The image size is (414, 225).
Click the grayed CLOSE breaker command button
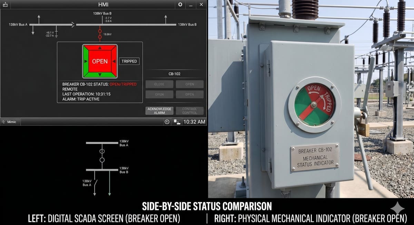coord(159,84)
